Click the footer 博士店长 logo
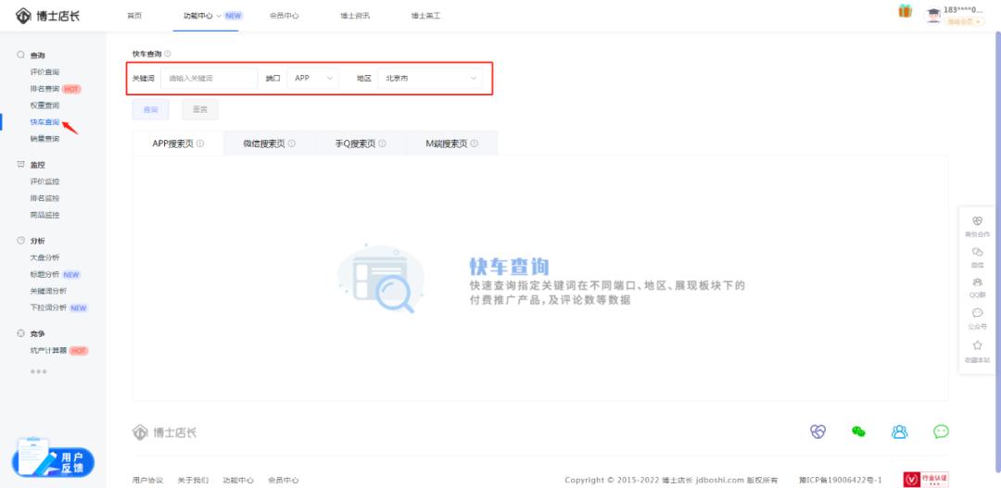The height and width of the screenshot is (488, 1001). point(165,432)
